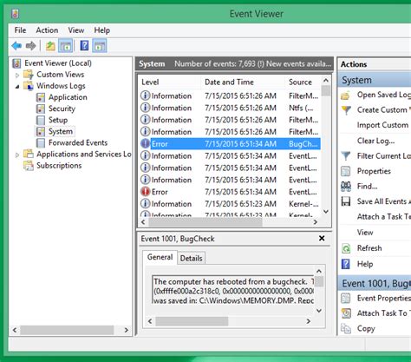The height and width of the screenshot is (362, 411).
Task: Switch to the Details tab
Action: pos(191,258)
